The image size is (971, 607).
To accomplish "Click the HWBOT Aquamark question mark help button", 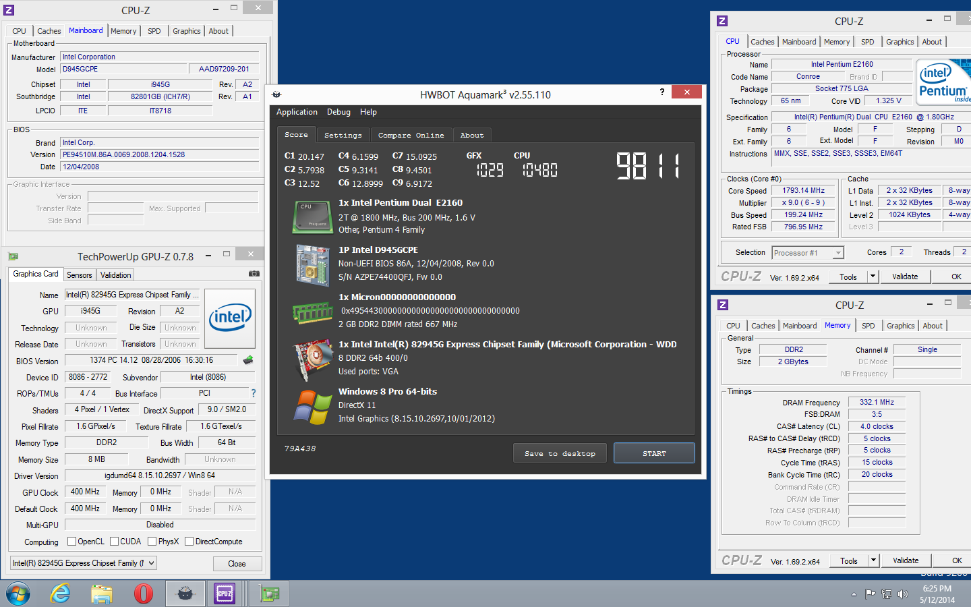I will pos(661,92).
